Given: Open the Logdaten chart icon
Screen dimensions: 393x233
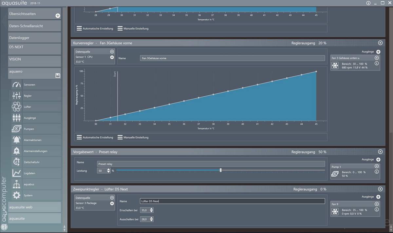Looking at the screenshot, I should tap(16, 173).
